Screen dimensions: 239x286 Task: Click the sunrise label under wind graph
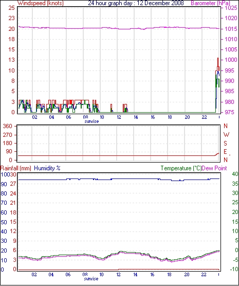click(91, 121)
